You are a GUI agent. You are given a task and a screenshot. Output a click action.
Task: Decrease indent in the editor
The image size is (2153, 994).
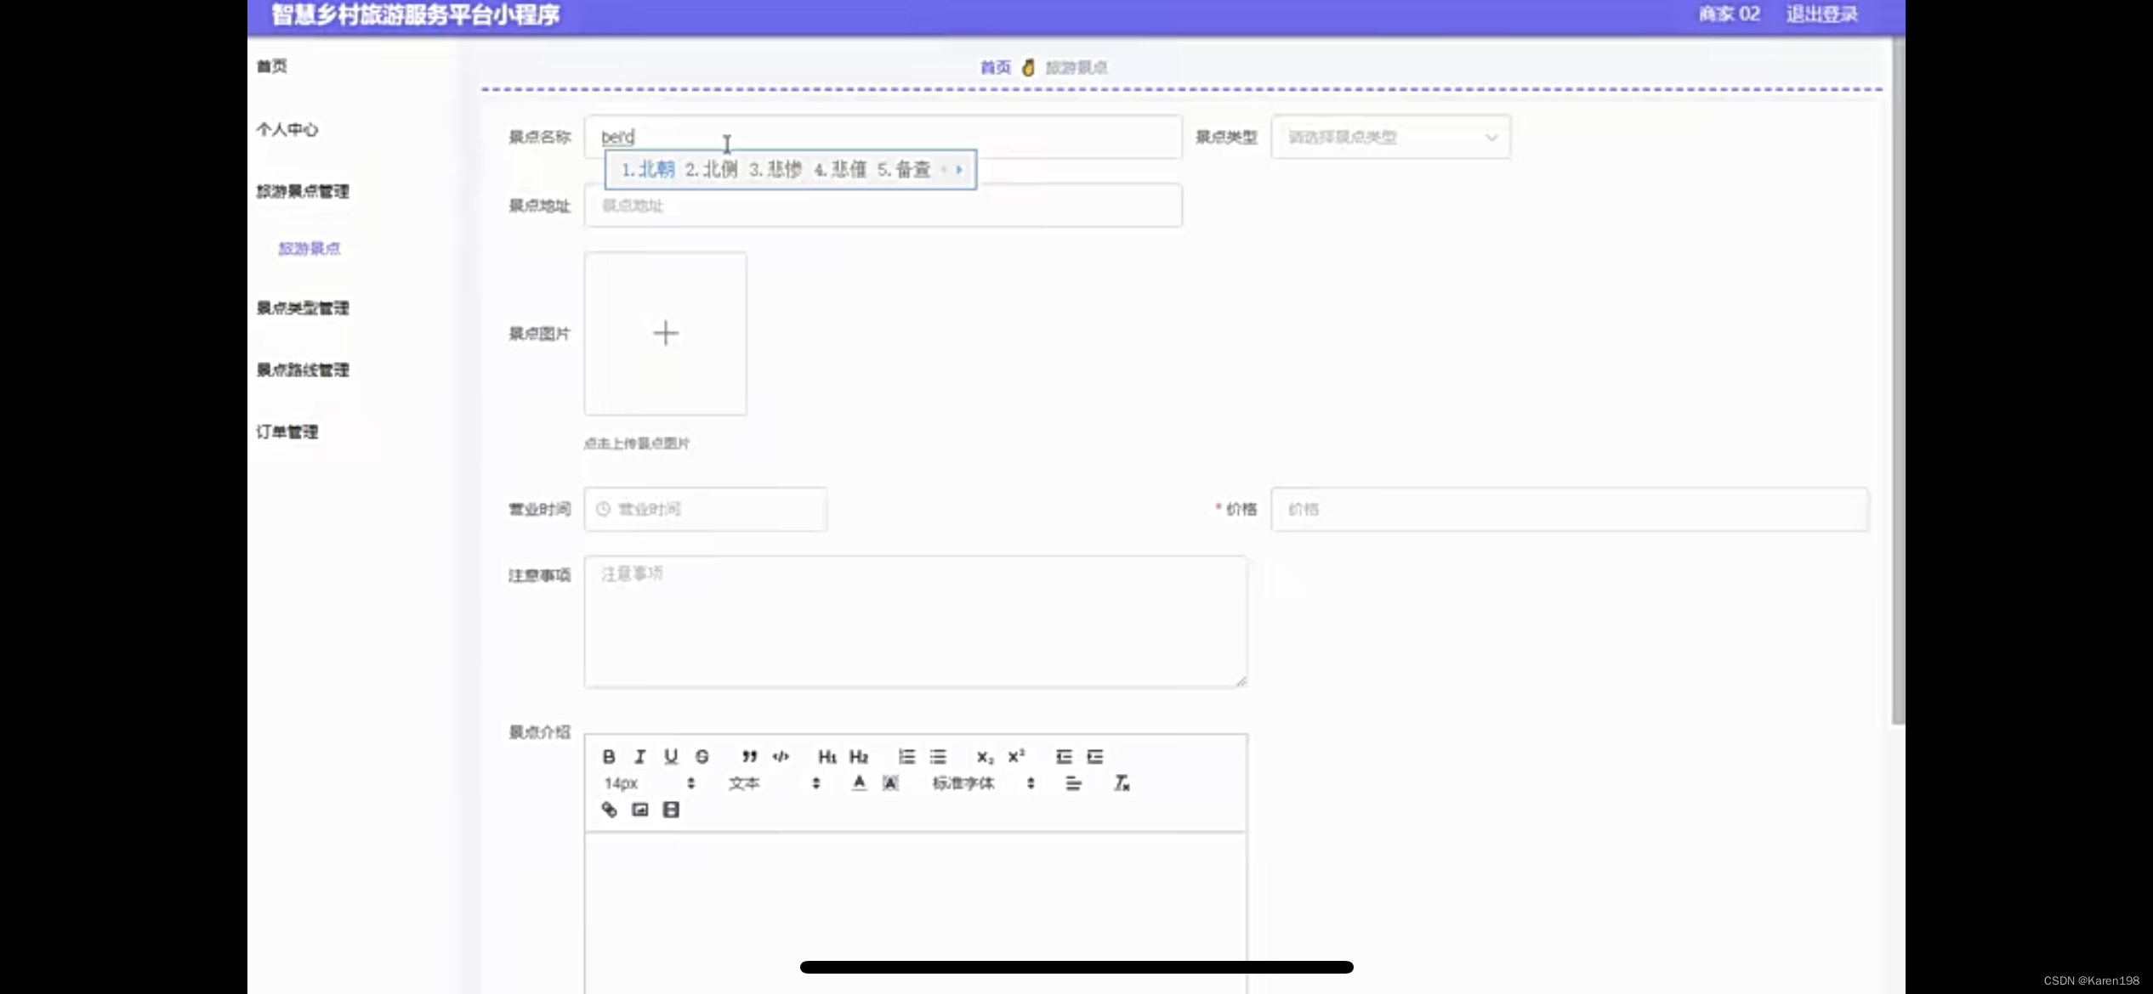click(x=1064, y=756)
